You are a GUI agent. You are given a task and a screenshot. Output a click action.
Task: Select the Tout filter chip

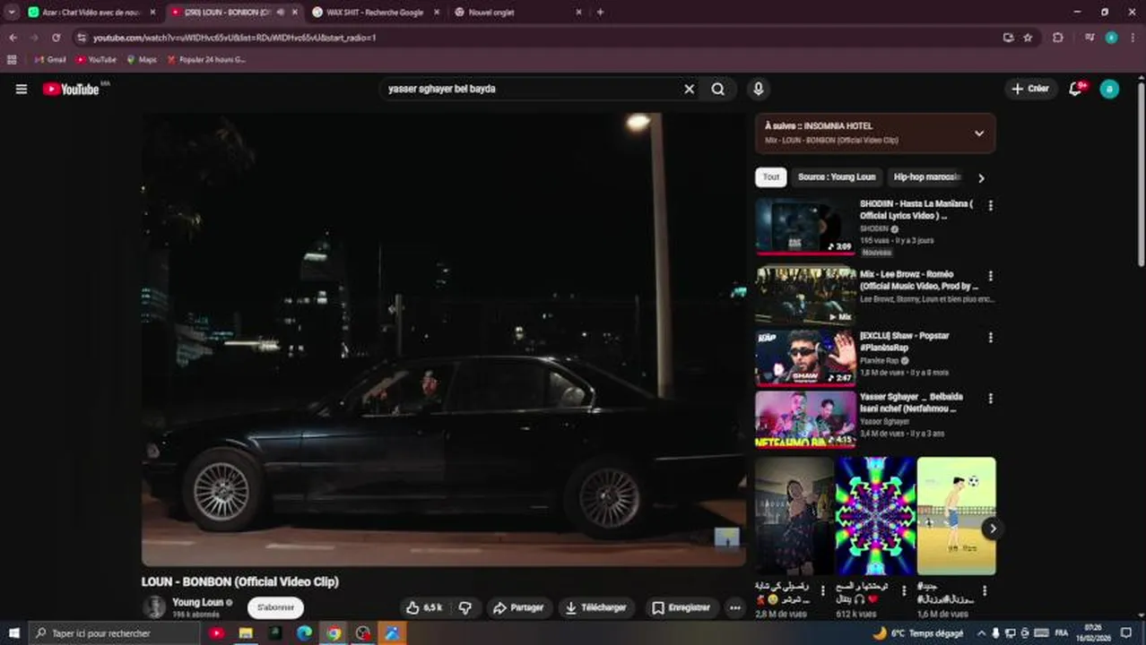click(771, 177)
